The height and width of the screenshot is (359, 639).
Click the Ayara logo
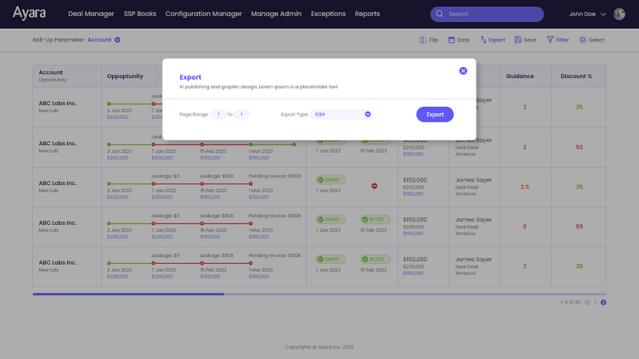[x=30, y=13]
